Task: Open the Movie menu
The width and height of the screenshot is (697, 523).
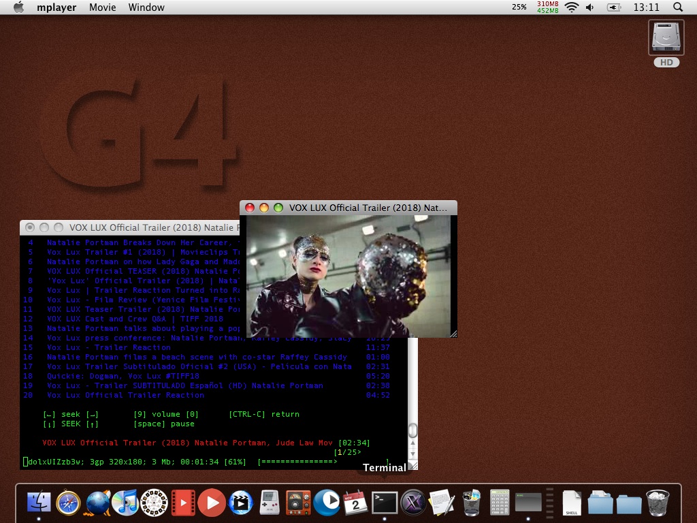Action: (102, 7)
